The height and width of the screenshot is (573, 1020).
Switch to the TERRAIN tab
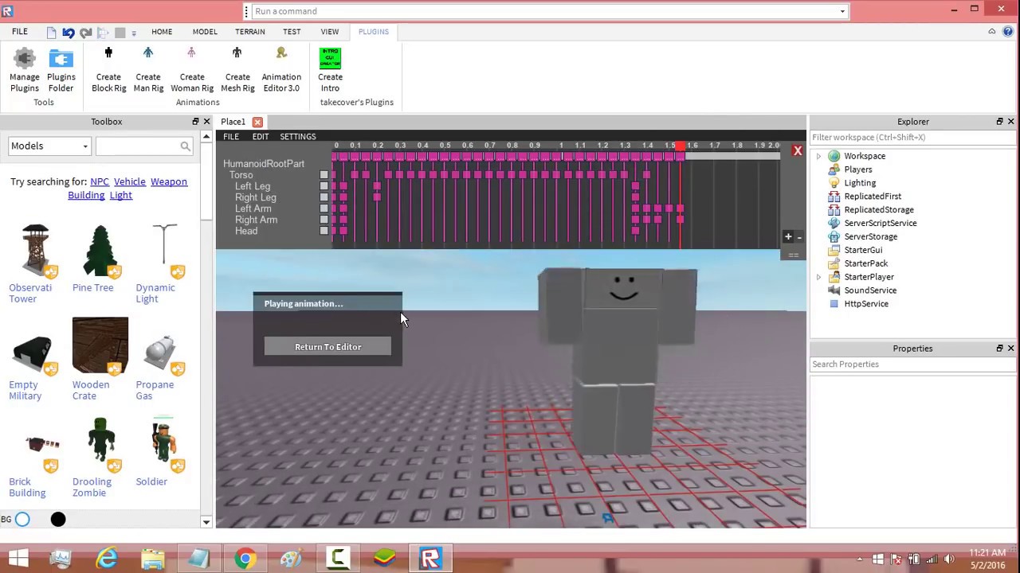(250, 32)
